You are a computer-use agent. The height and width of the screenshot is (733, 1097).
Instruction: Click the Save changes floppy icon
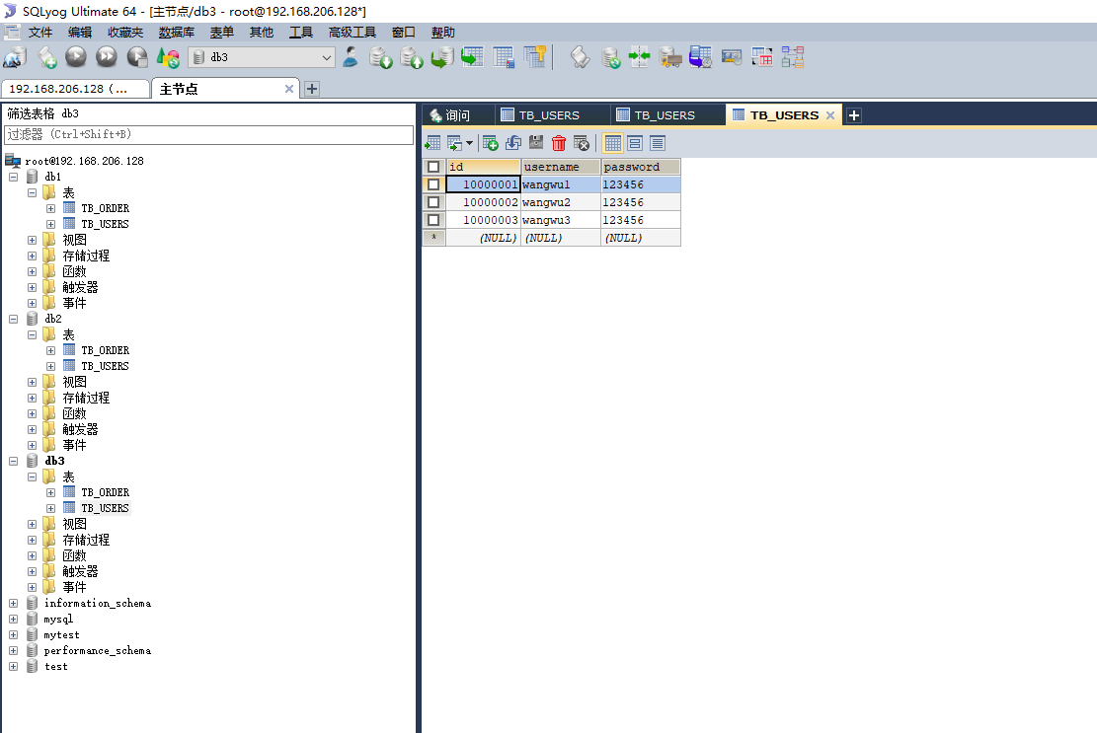pyautogui.click(x=536, y=143)
